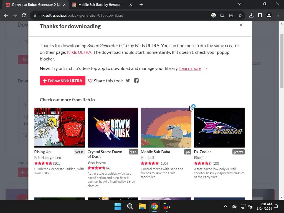The image size is (284, 213).
Task: Open the Rising Up game thumbnail
Action: point(60,128)
